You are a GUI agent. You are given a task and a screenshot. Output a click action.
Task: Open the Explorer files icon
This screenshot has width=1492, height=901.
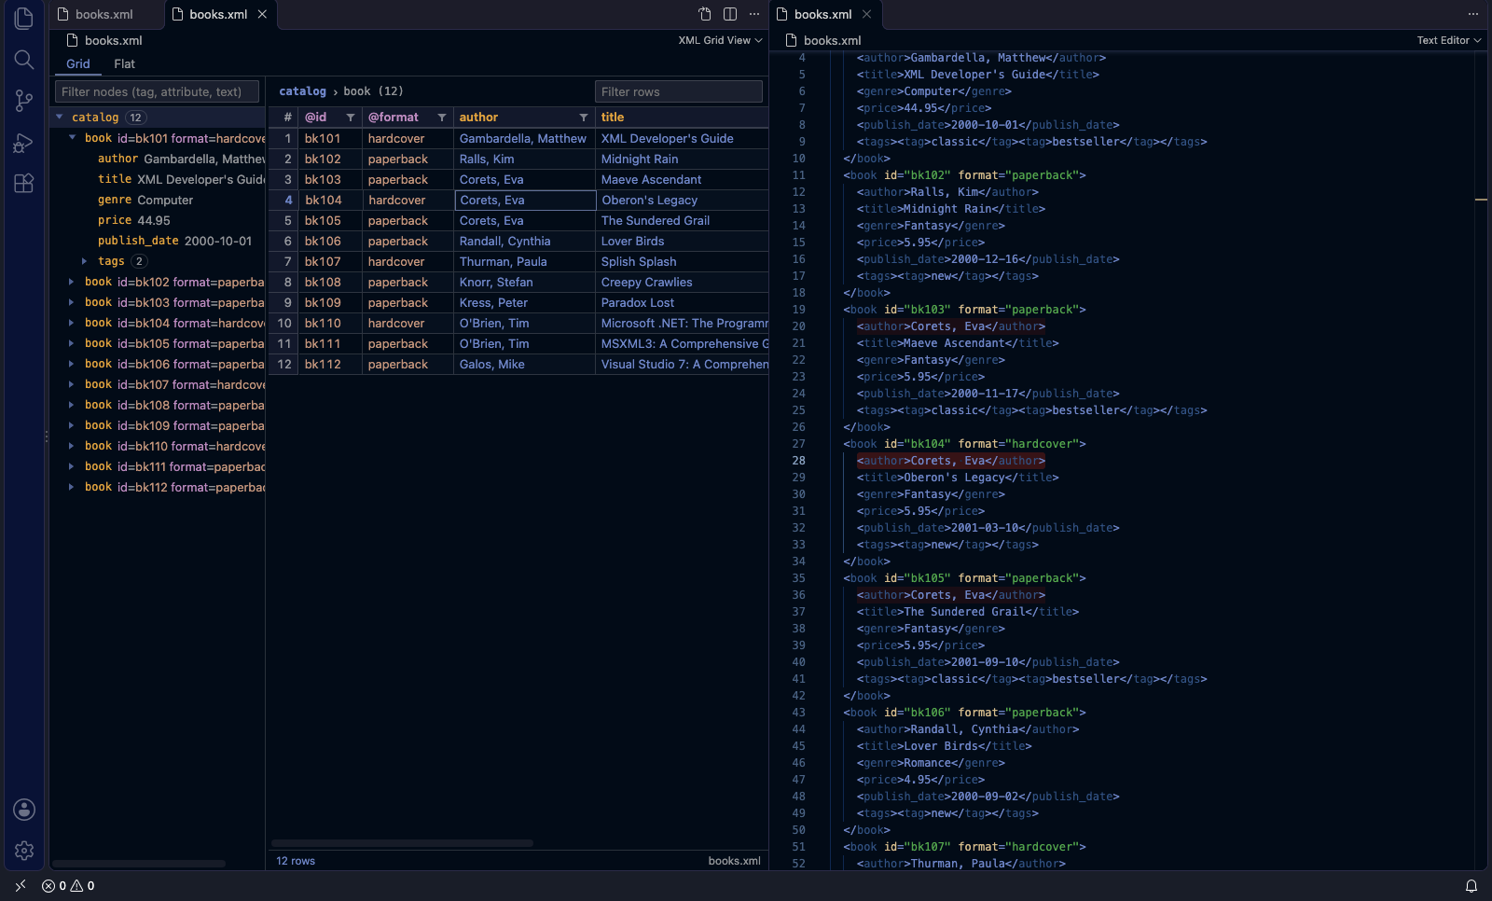click(x=24, y=19)
